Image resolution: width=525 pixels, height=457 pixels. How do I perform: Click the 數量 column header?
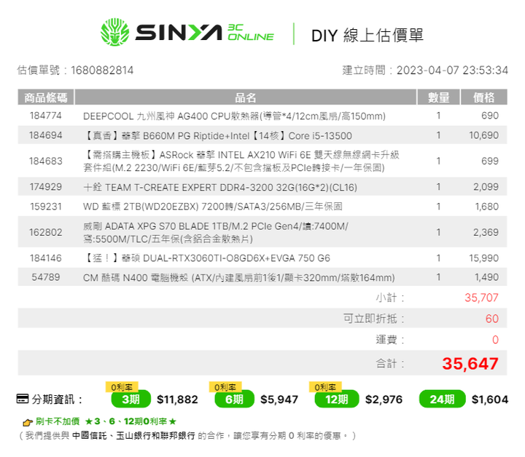(439, 98)
